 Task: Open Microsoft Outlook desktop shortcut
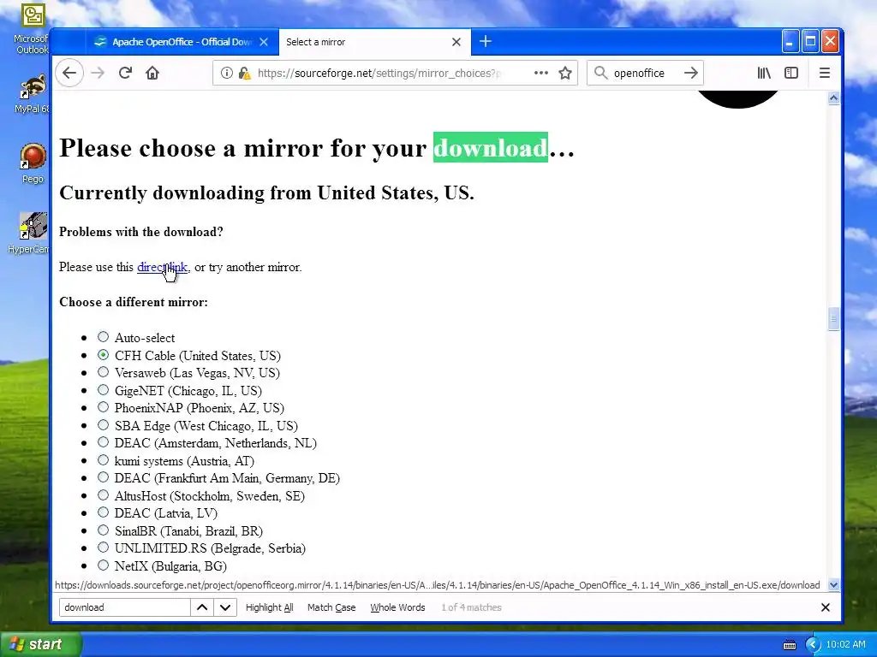pos(32,29)
